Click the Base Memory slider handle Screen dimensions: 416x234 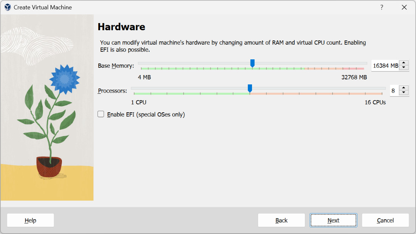point(252,63)
